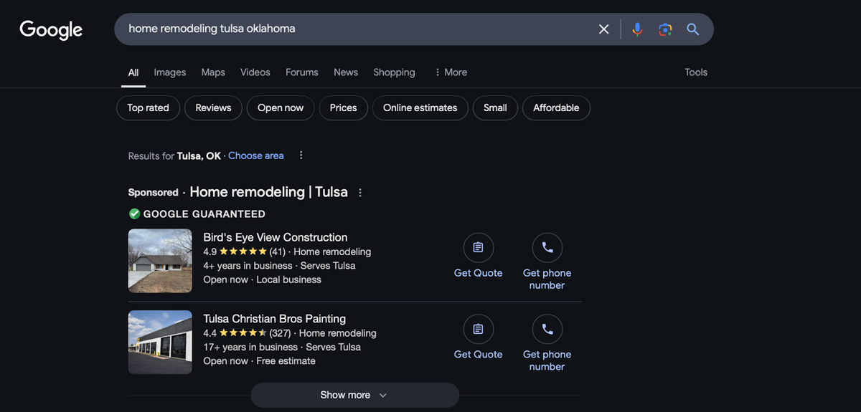This screenshot has width=861, height=412.
Task: Click the 'Results for Tulsa, OK' text
Action: [x=174, y=155]
